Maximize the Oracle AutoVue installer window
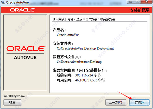The width and height of the screenshot is (153, 109). [x=137, y=2]
